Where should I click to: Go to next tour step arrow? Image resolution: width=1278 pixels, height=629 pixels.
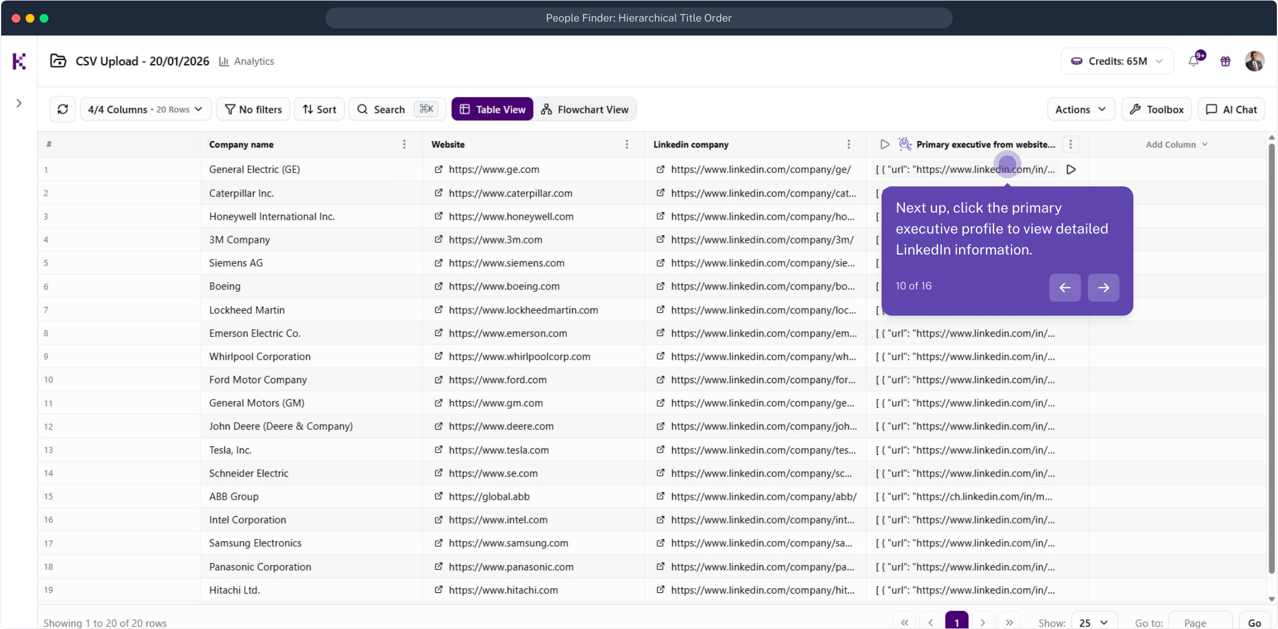(1104, 288)
